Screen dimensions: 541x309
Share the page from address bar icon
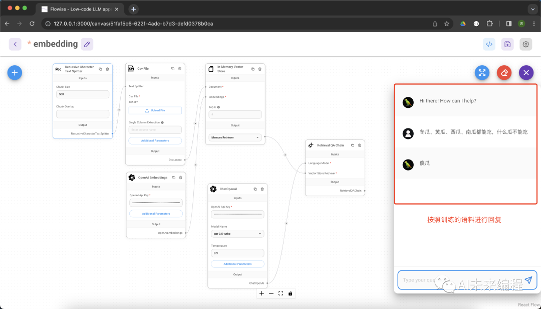pos(435,24)
